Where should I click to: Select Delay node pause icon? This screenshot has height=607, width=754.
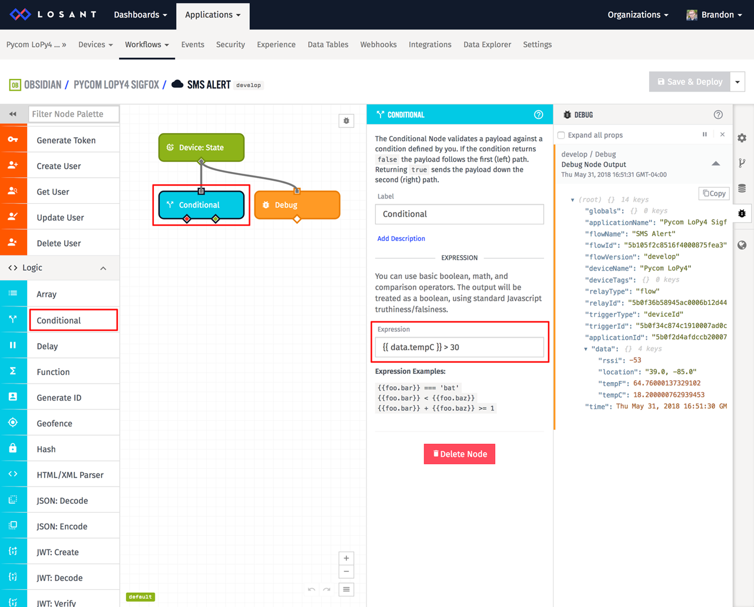pyautogui.click(x=13, y=346)
